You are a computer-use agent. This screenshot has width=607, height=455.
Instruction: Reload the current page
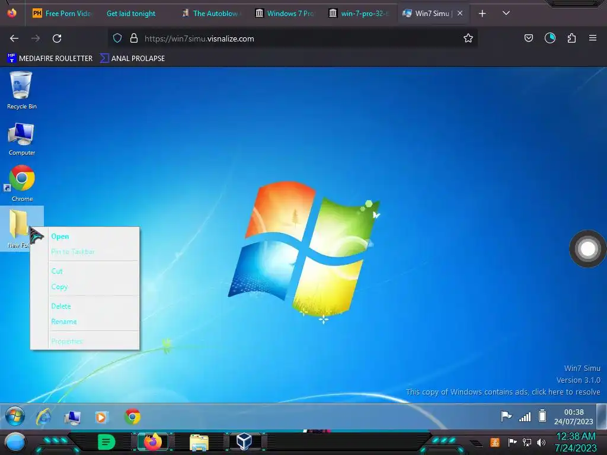coord(57,39)
